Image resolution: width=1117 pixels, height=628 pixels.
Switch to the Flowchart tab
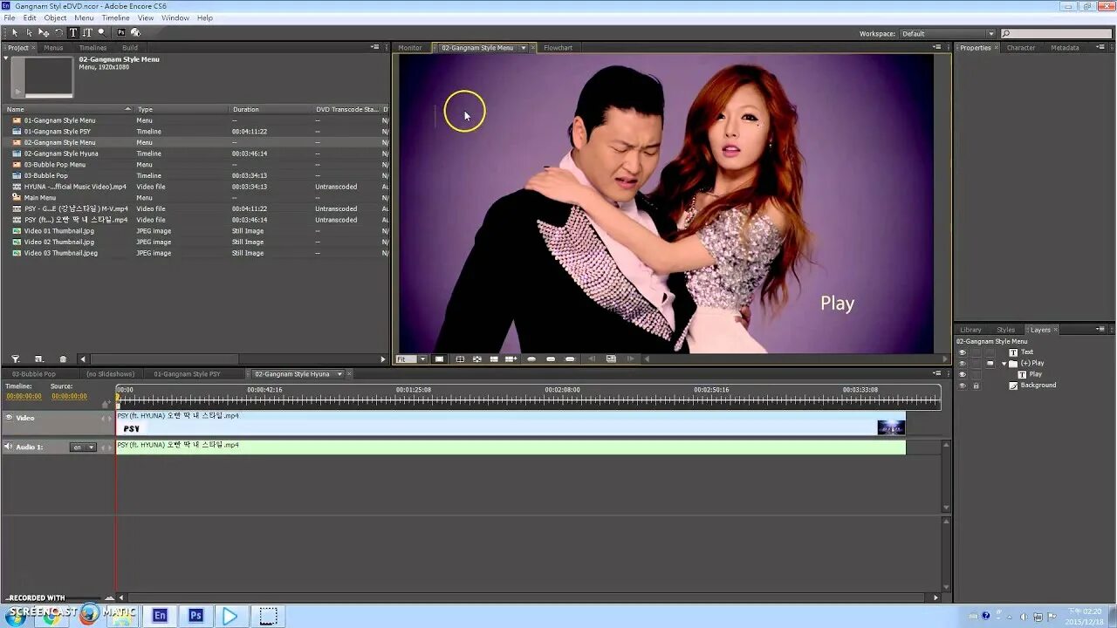pos(558,48)
